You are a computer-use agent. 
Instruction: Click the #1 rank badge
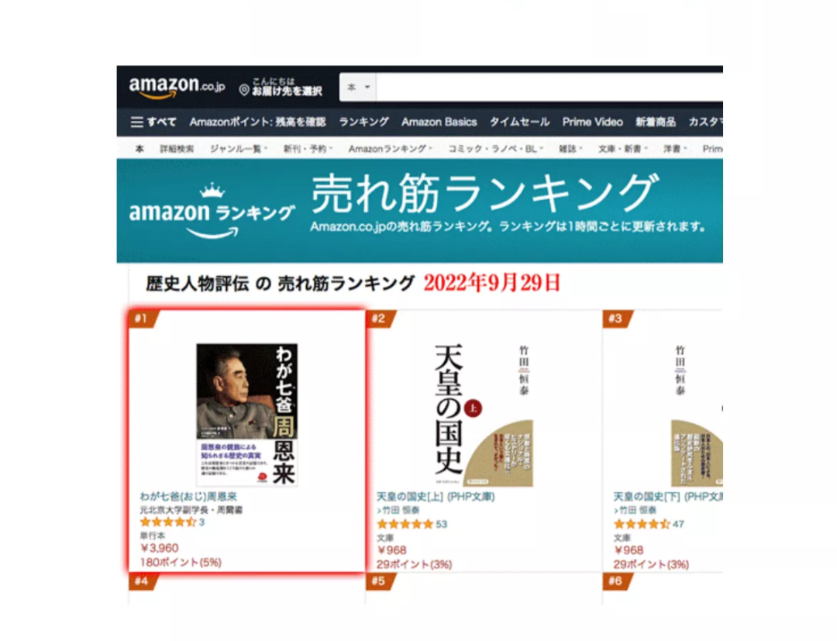pos(143,319)
